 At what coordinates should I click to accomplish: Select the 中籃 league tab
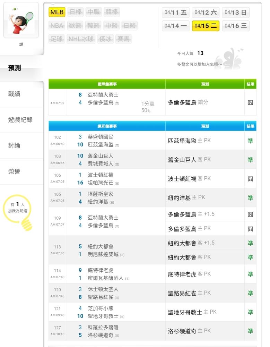point(111,26)
